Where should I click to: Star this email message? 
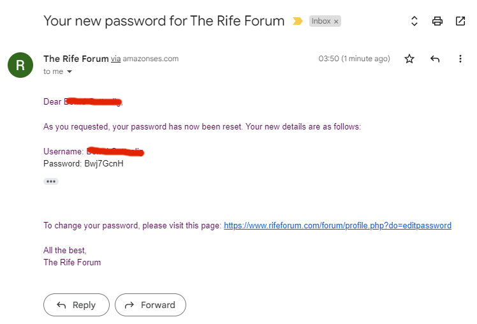coord(409,59)
